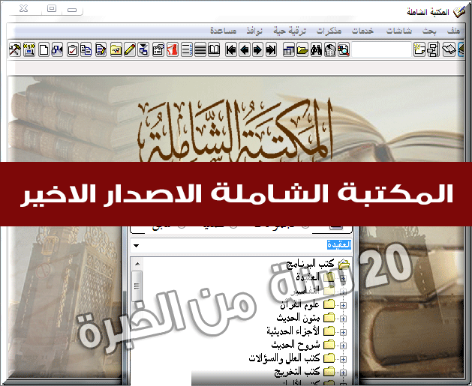
Task: Expand the علوم القرآن tree folder
Action: (x=343, y=306)
